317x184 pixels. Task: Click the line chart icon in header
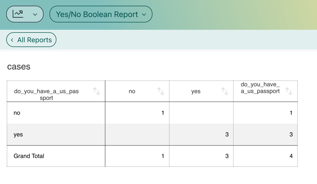tap(18, 14)
